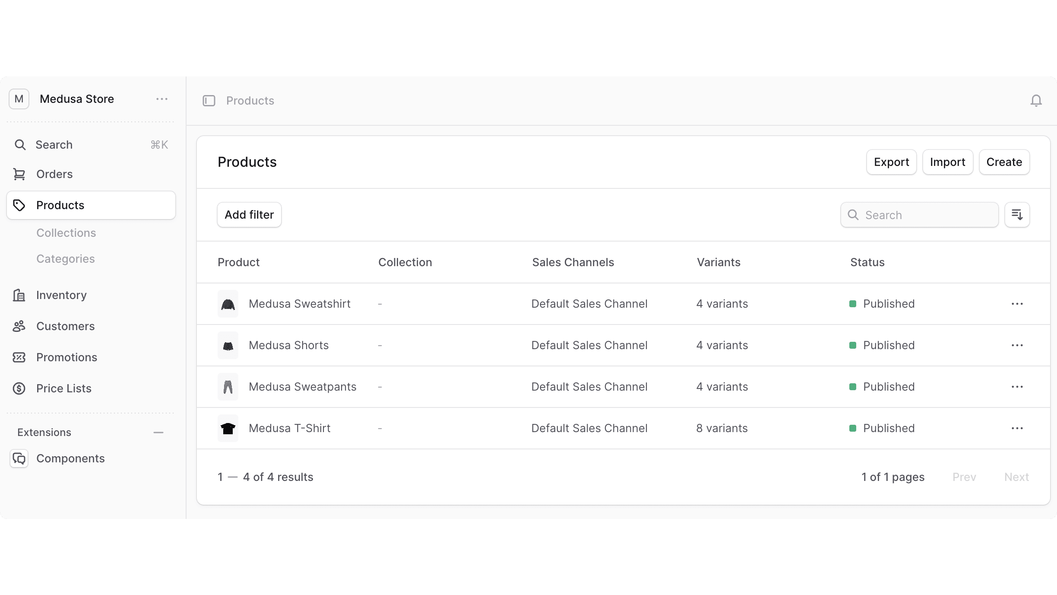Click the Products tag icon in sidebar
The image size is (1057, 595).
pyautogui.click(x=19, y=205)
